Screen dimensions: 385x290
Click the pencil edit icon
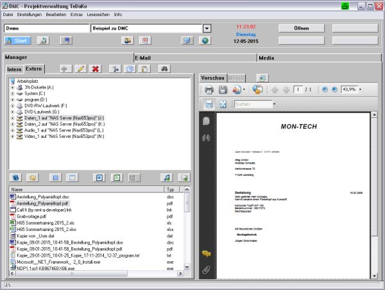coord(80,69)
